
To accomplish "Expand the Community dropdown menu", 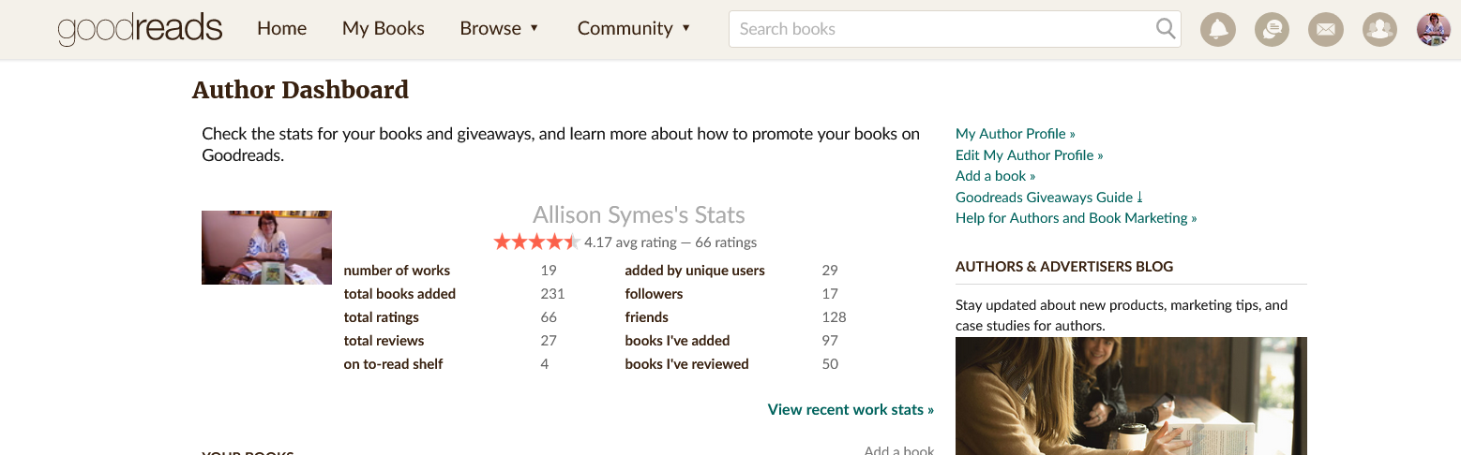I will coord(634,29).
